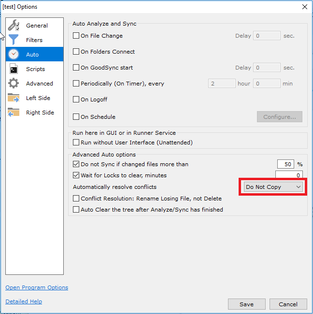The image size is (313, 314).
Task: Open Program Options link
Action: coord(37,287)
